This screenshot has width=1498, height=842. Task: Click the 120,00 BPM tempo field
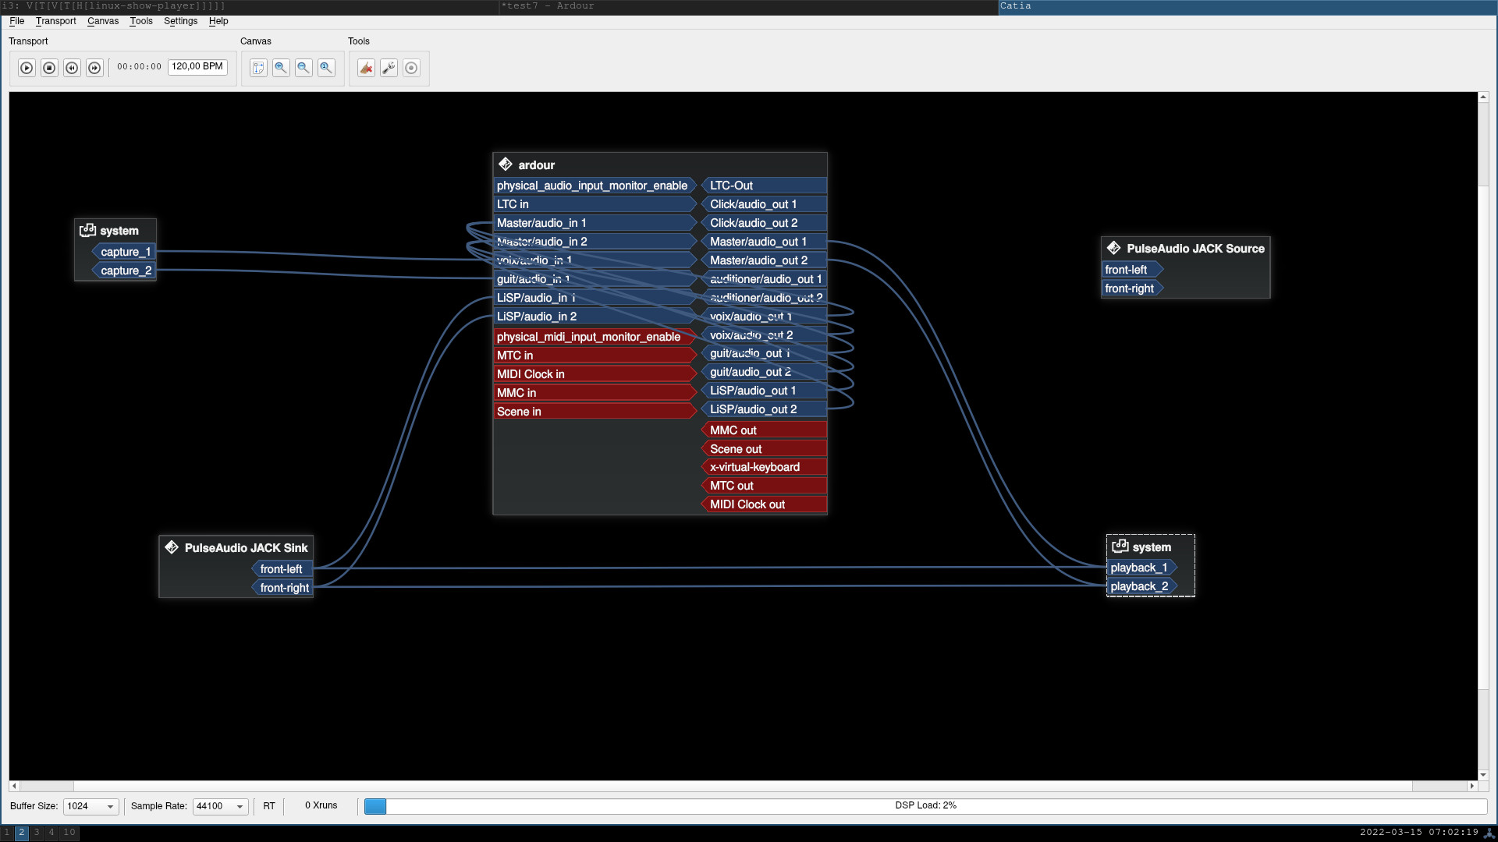tap(197, 67)
